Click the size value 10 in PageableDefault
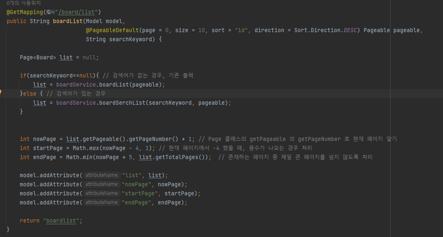The height and width of the screenshot is (237, 443). [x=201, y=30]
